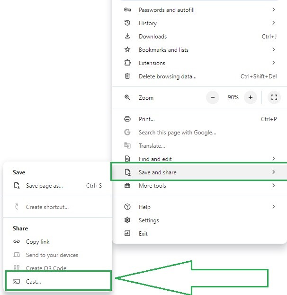Click the trash icon for Delete browsing data
The height and width of the screenshot is (295, 287).
pyautogui.click(x=127, y=76)
